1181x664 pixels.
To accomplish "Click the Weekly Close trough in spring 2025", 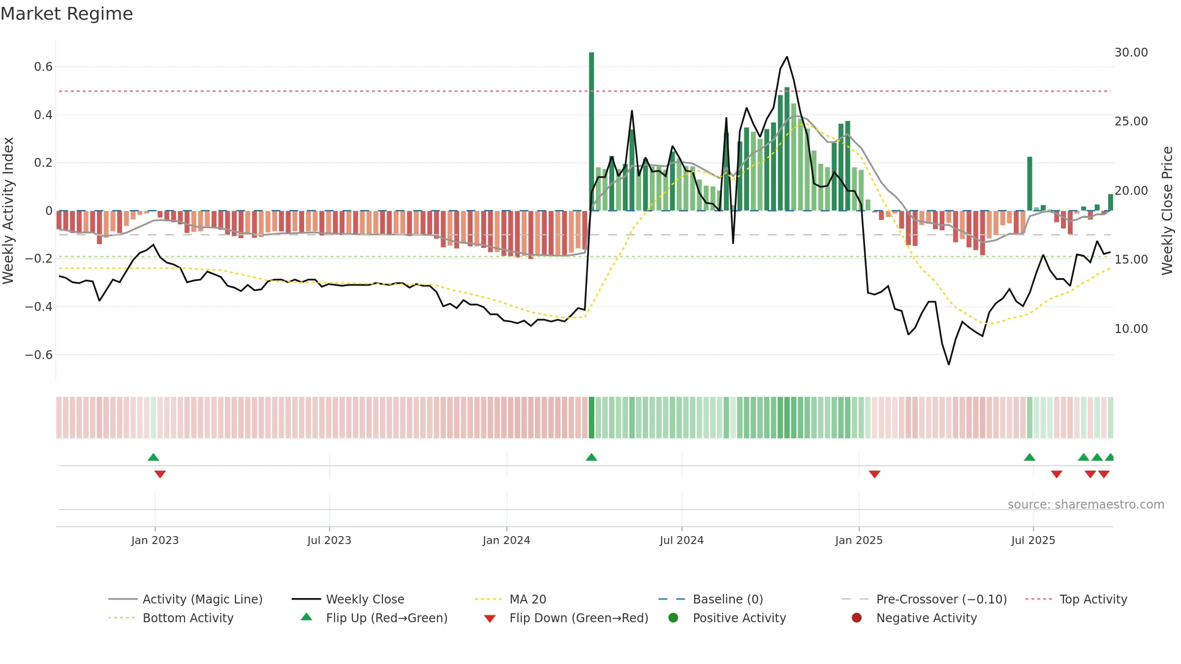I will point(949,364).
